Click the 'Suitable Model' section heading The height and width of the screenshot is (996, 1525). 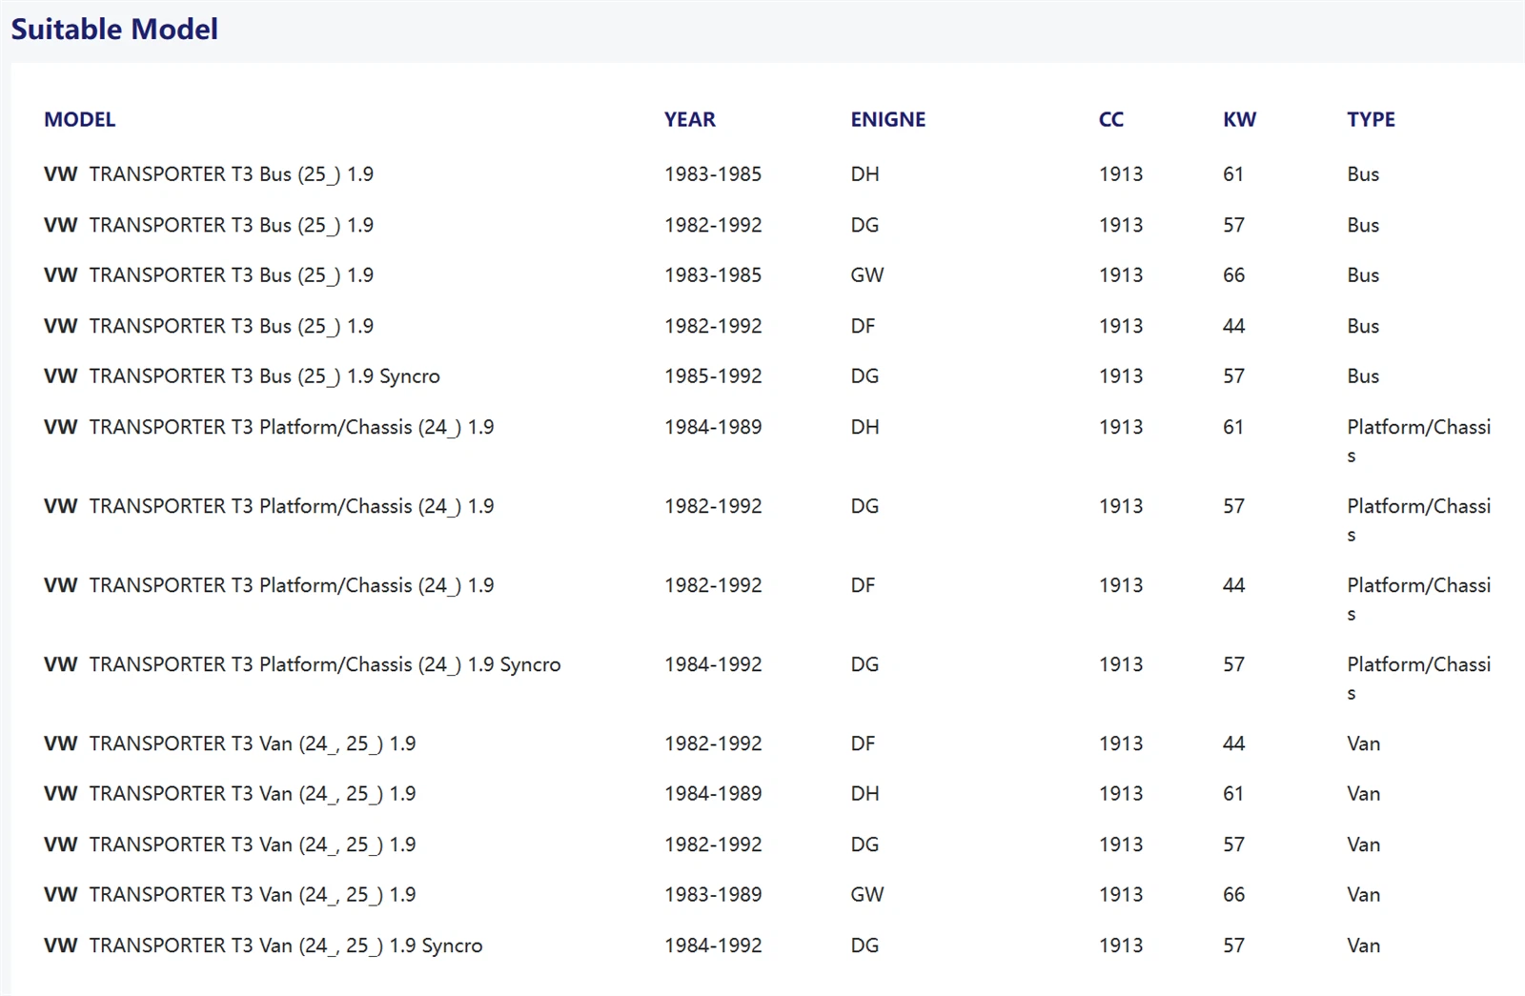[x=114, y=30]
